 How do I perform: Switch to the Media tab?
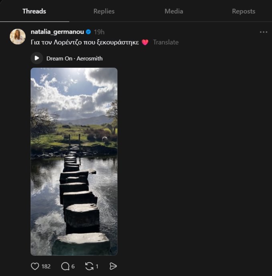(x=174, y=11)
